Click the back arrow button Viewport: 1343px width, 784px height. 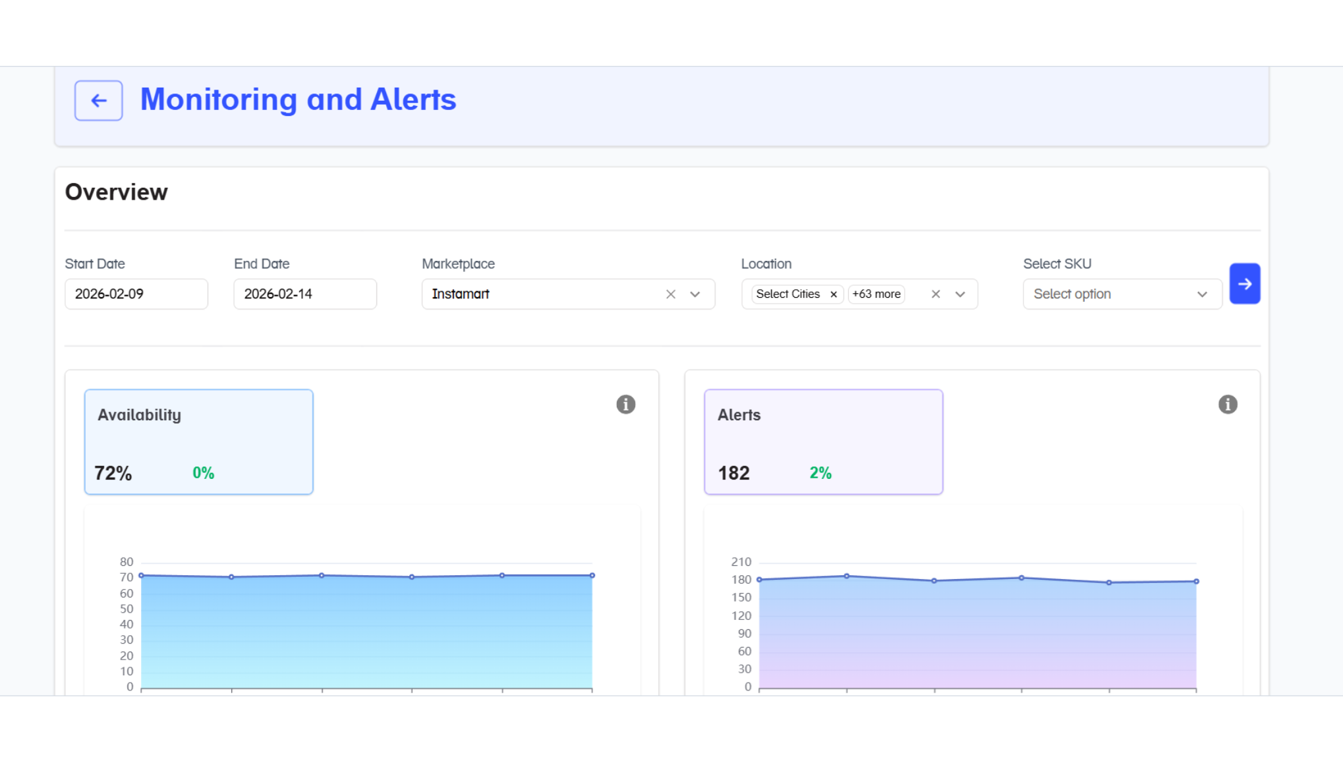click(x=98, y=101)
